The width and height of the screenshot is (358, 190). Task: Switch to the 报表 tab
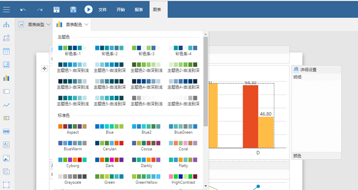(x=139, y=9)
